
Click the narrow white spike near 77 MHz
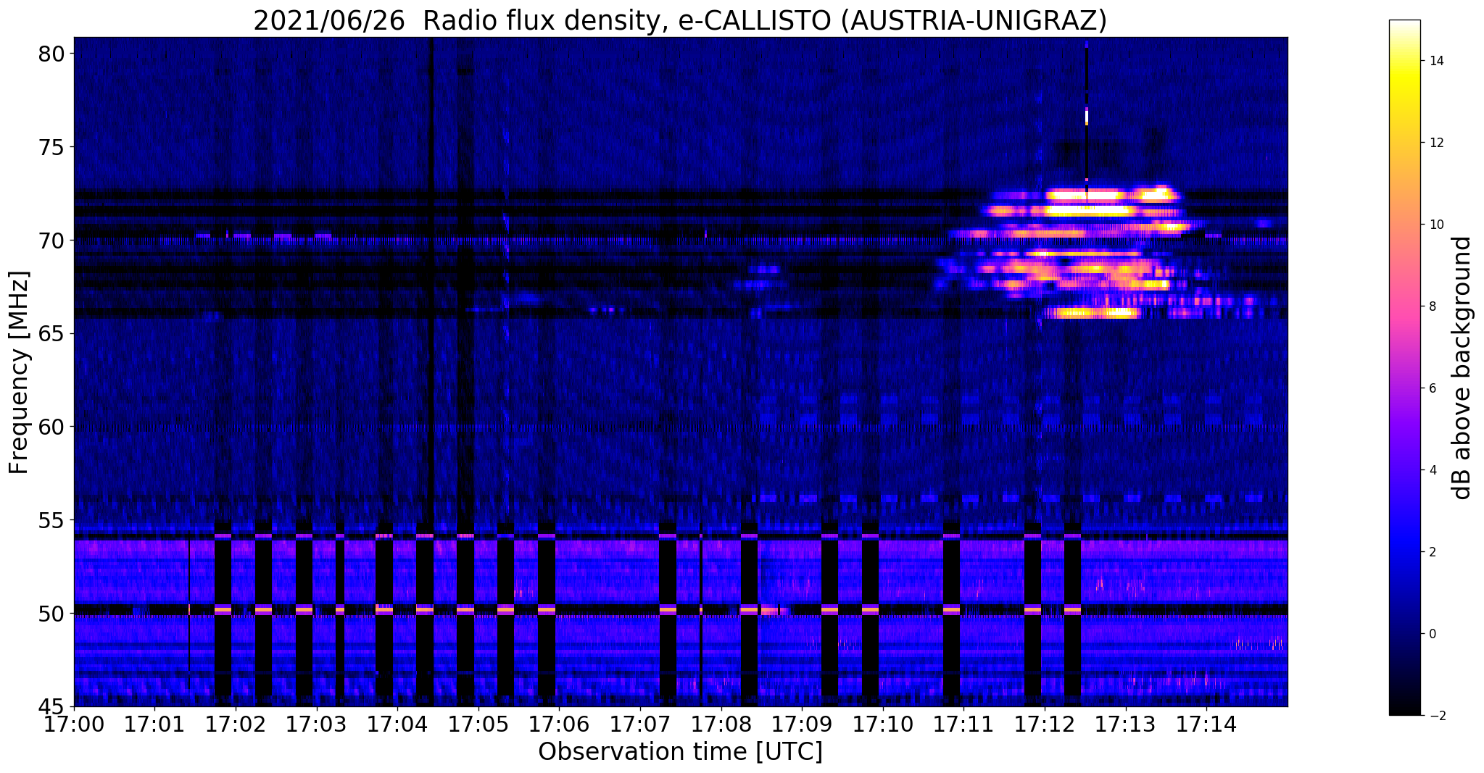1087,117
